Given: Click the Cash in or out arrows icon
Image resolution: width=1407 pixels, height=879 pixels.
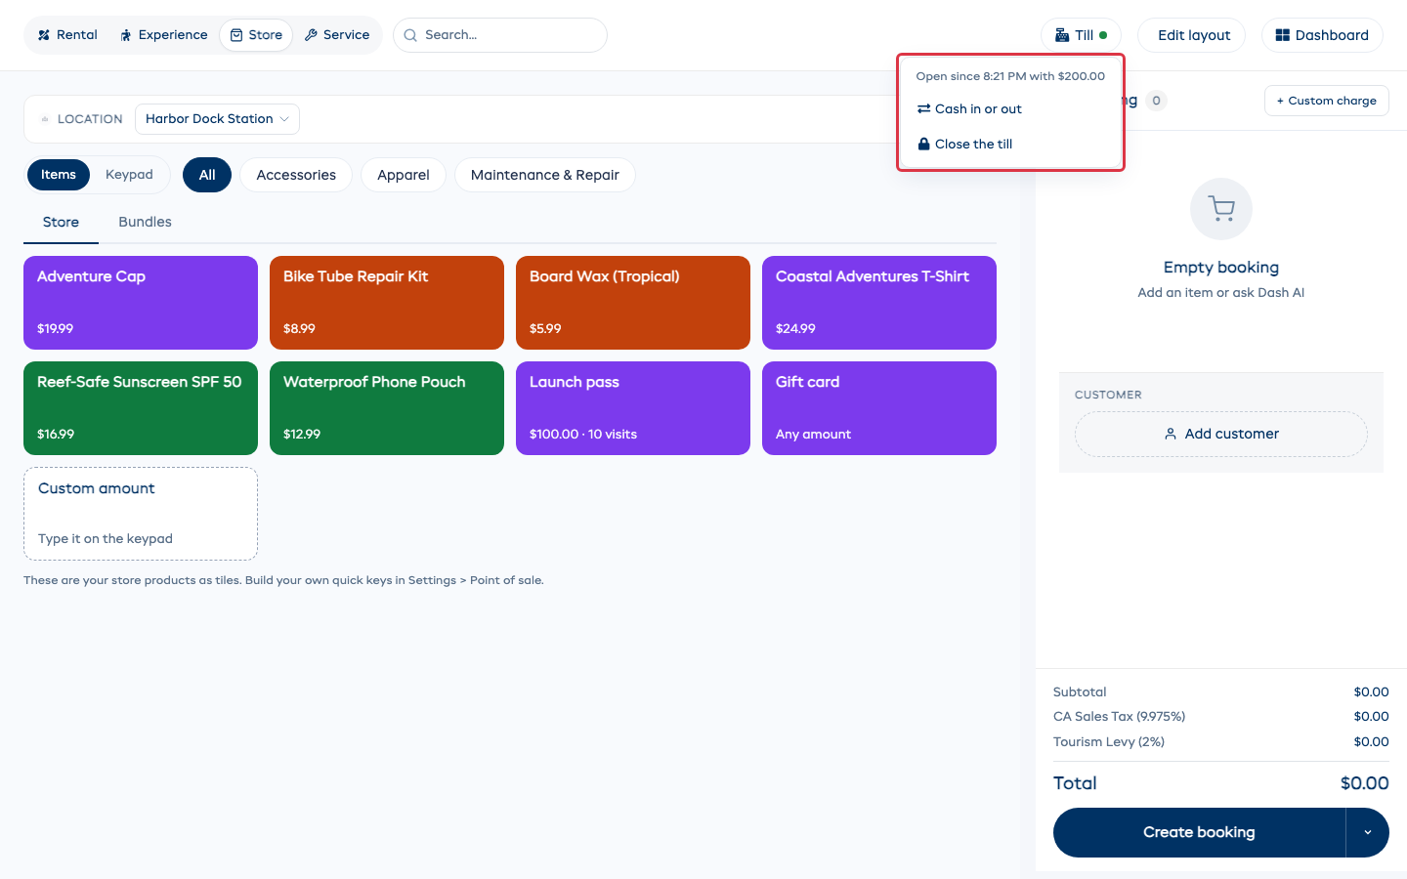Looking at the screenshot, I should (x=923, y=108).
